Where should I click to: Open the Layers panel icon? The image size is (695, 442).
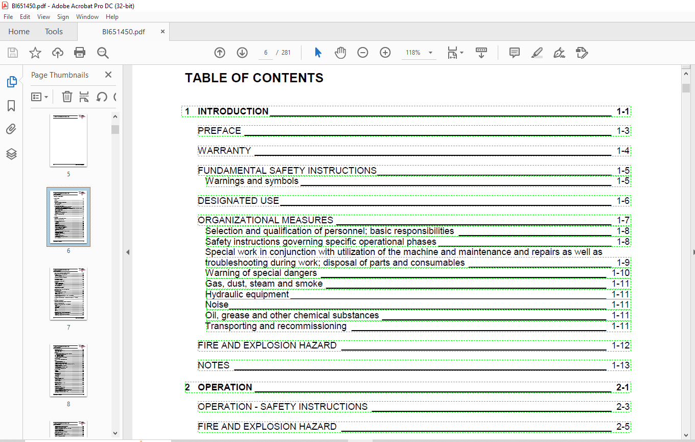(x=11, y=154)
